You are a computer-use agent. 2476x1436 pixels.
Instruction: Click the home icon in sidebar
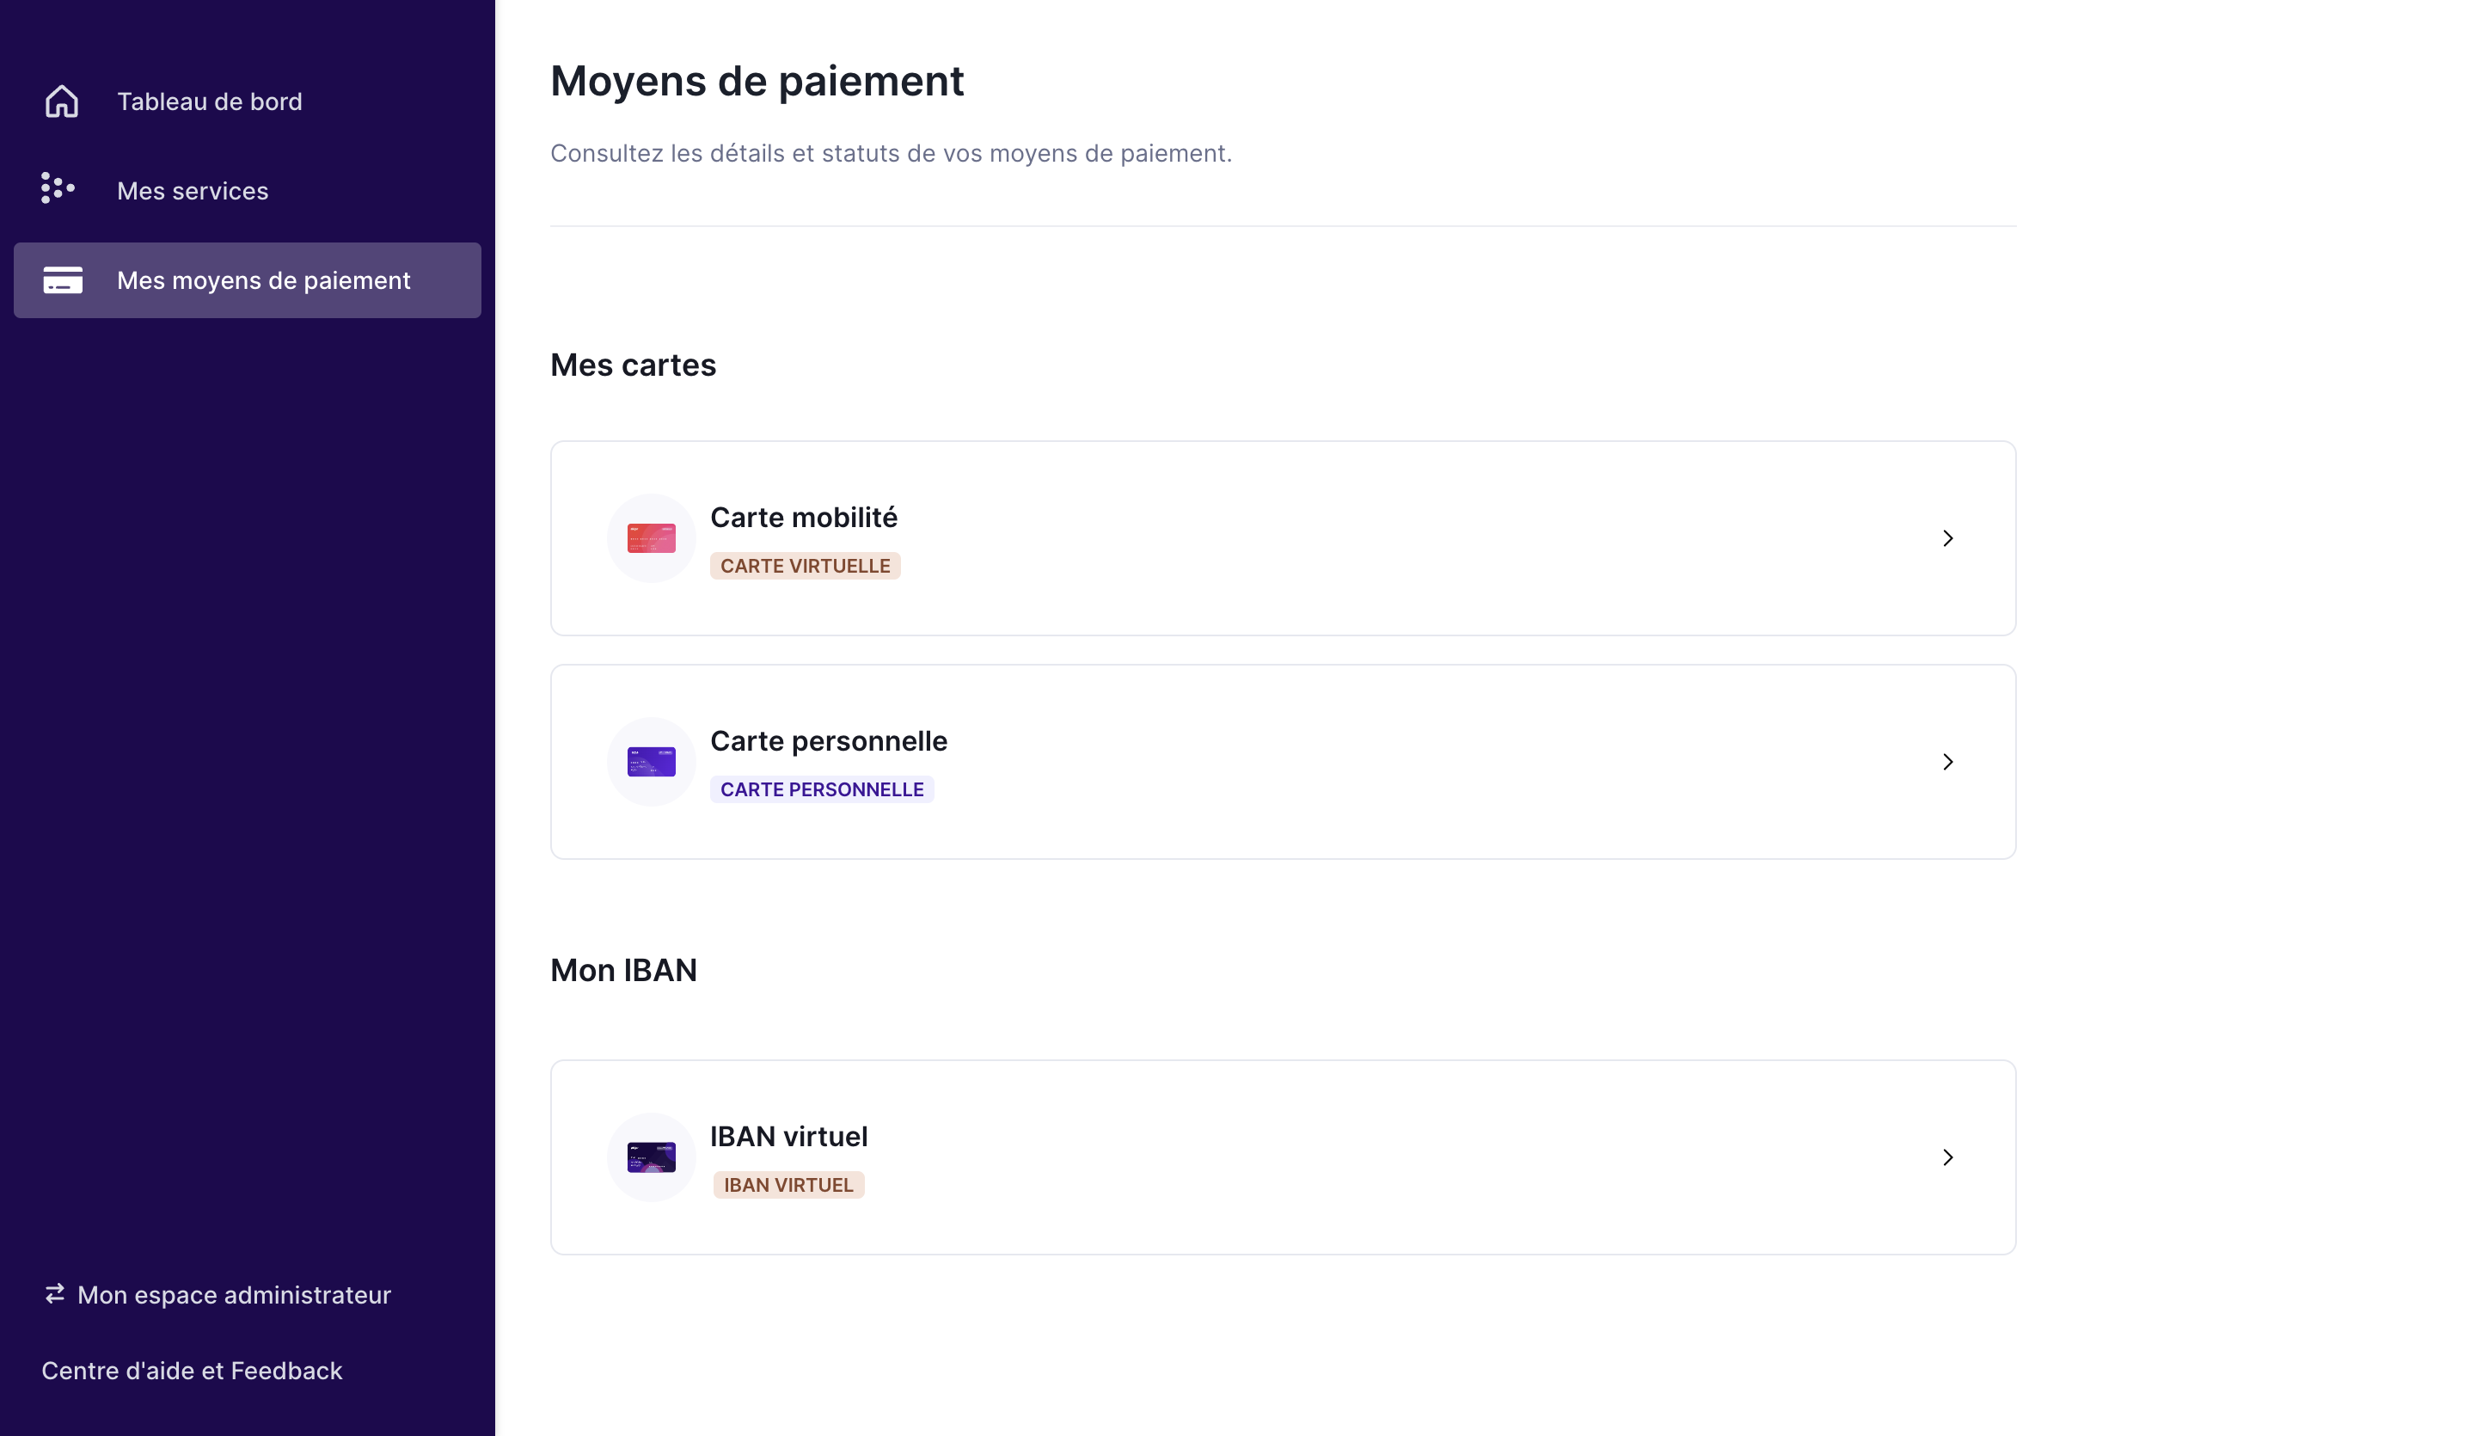point(61,101)
